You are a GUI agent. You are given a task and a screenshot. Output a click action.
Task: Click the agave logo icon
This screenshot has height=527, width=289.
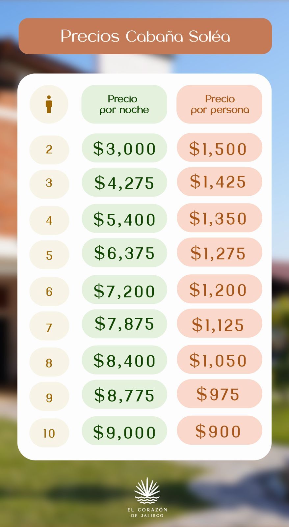tap(147, 491)
